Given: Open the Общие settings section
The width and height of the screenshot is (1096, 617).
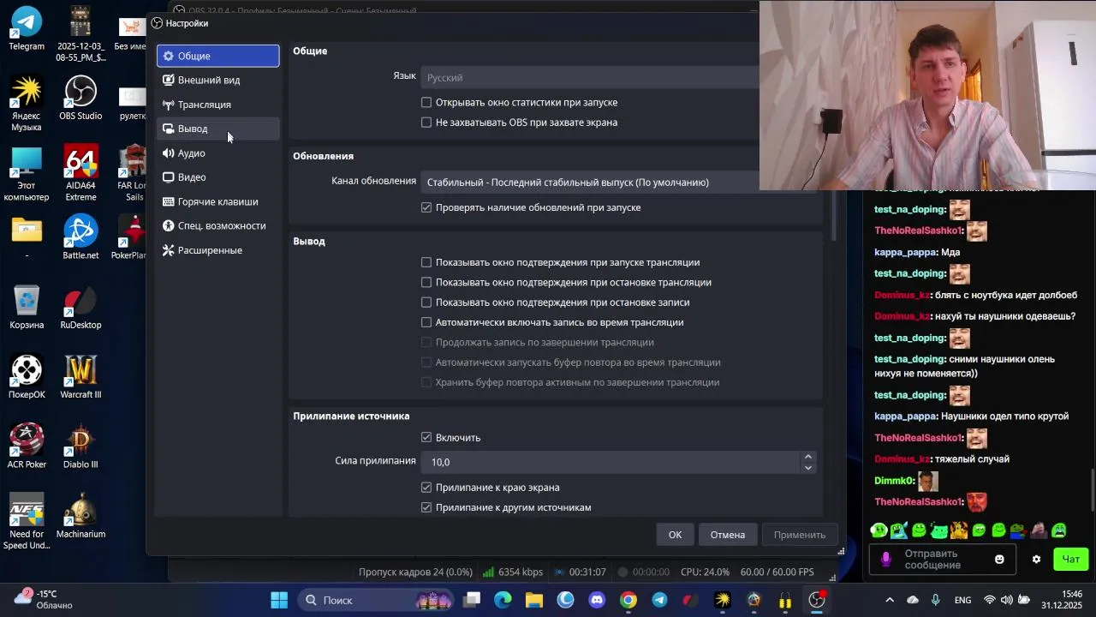Looking at the screenshot, I should click(217, 56).
